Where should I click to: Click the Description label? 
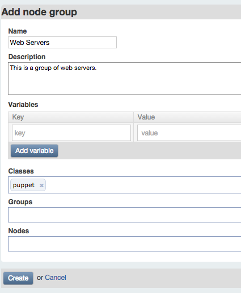tap(27, 57)
